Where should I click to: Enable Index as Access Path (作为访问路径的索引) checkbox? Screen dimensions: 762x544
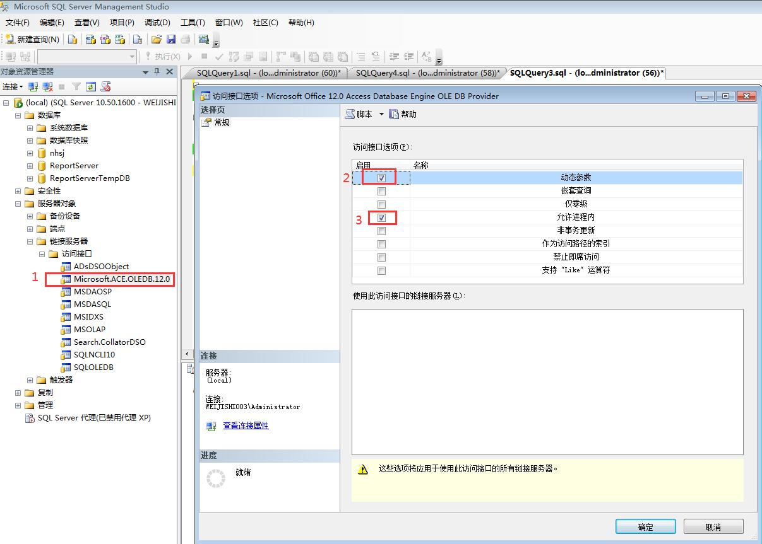[381, 244]
